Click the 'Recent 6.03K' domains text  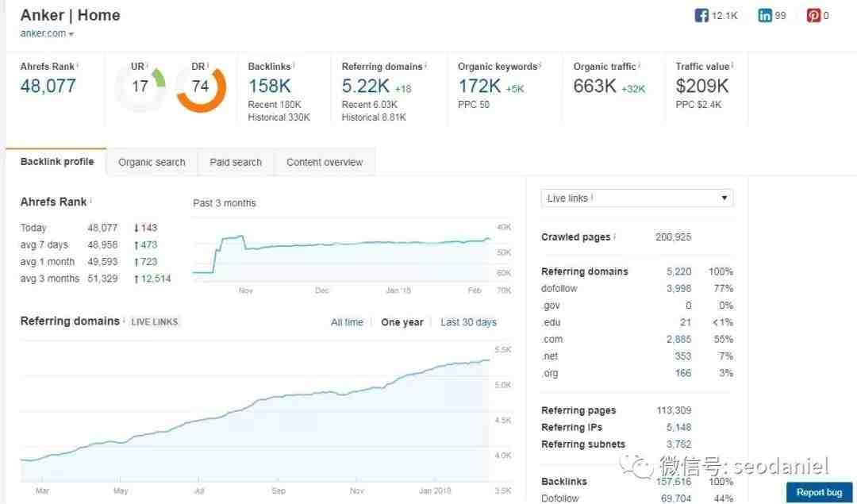point(370,105)
